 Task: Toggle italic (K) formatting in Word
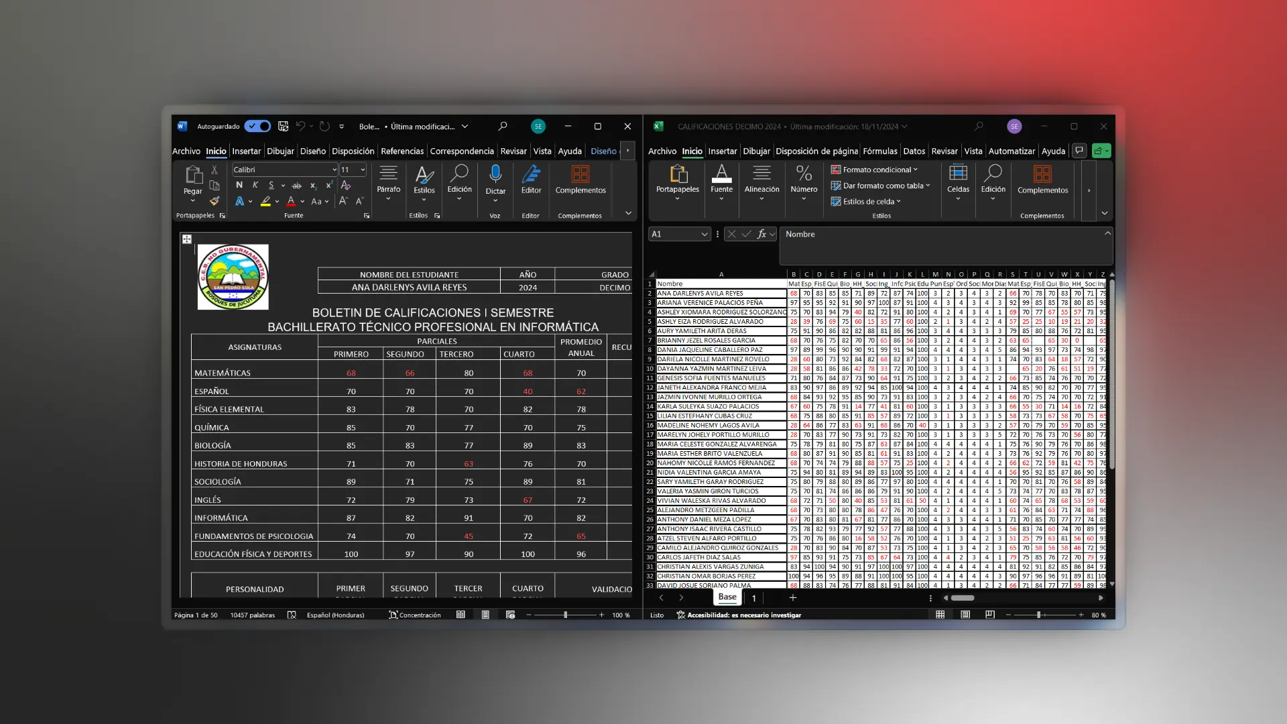click(x=255, y=185)
